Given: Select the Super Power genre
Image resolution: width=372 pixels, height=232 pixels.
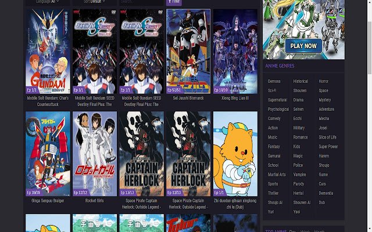Looking at the screenshot, I should 328,147.
